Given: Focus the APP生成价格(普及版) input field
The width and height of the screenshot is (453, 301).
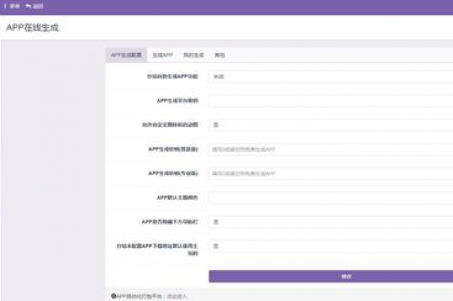Looking at the screenshot, I should pyautogui.click(x=331, y=149).
